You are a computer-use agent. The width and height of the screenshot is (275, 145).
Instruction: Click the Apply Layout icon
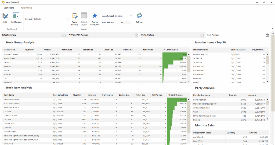[x=75, y=16]
